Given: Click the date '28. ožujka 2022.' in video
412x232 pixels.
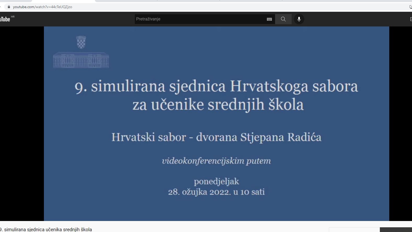Looking at the screenshot, I should click(x=199, y=192).
